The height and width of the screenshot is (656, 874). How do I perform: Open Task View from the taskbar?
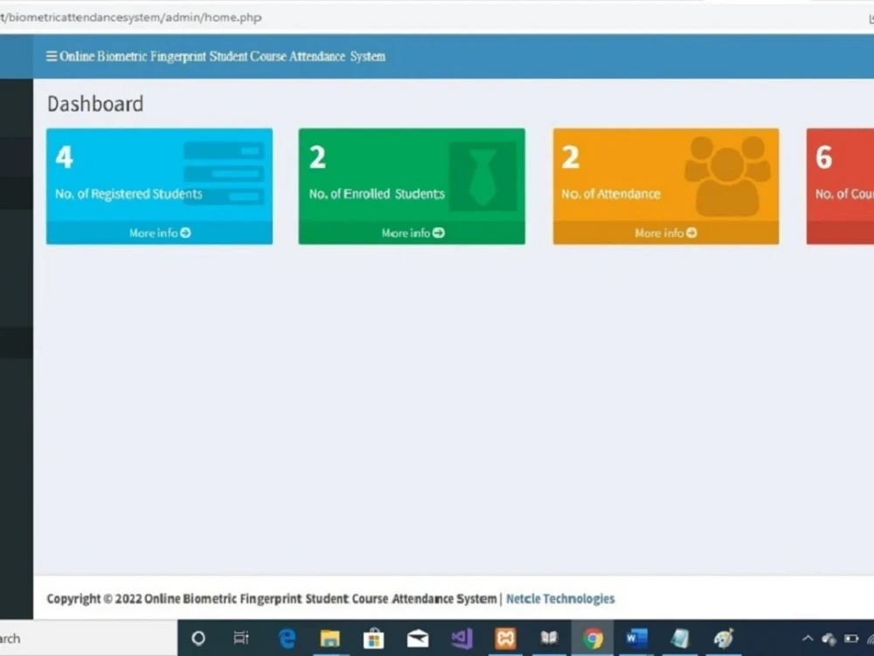click(243, 638)
